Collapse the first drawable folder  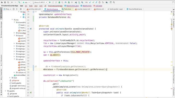[14, 22]
